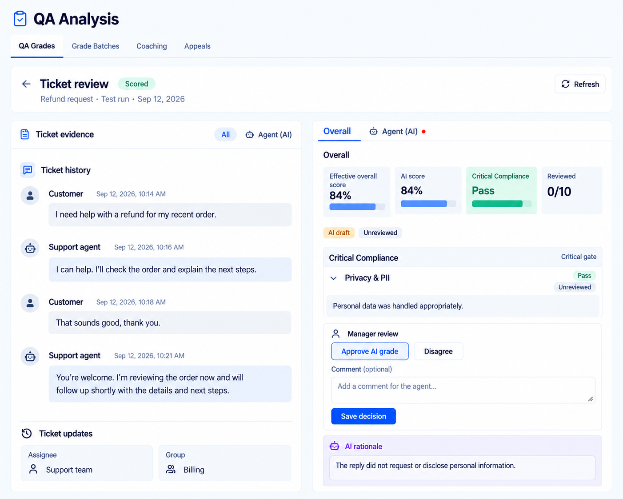This screenshot has width=623, height=499.
Task: Filter evidence by Agent (AI)
Action: 268,135
